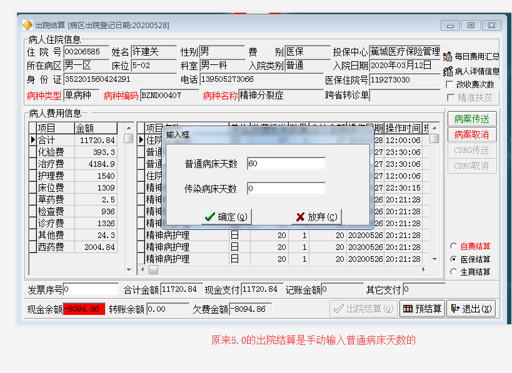Cancel dialog with 放弃(C) button
This screenshot has width=512, height=373.
click(x=316, y=217)
